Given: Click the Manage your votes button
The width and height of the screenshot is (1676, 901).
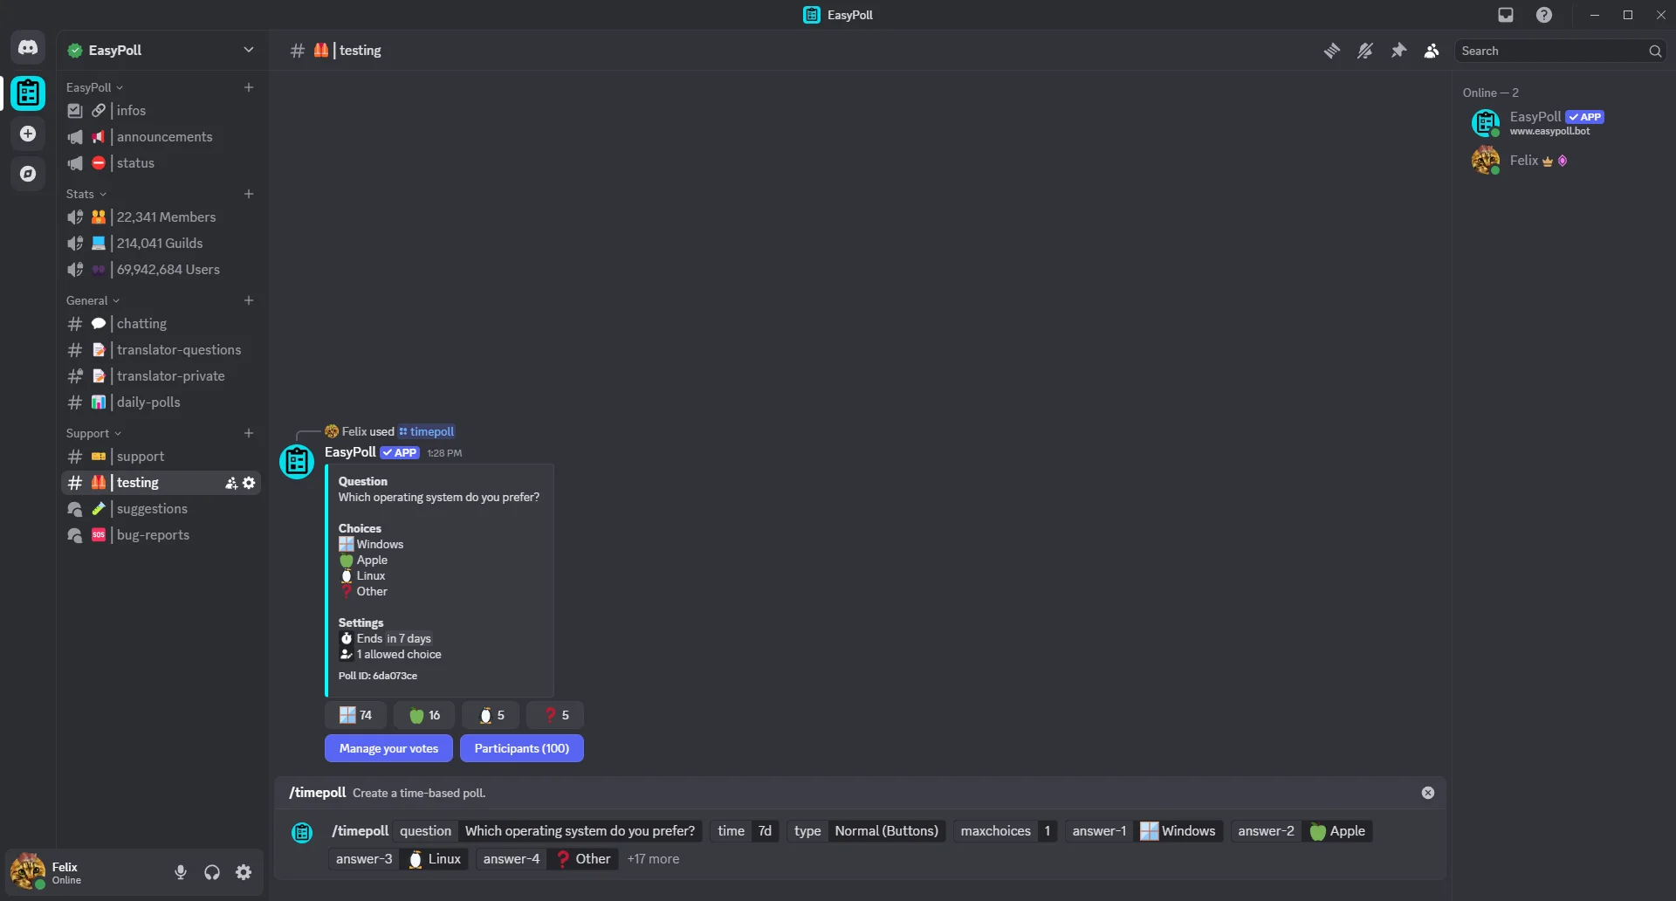Looking at the screenshot, I should [x=388, y=748].
